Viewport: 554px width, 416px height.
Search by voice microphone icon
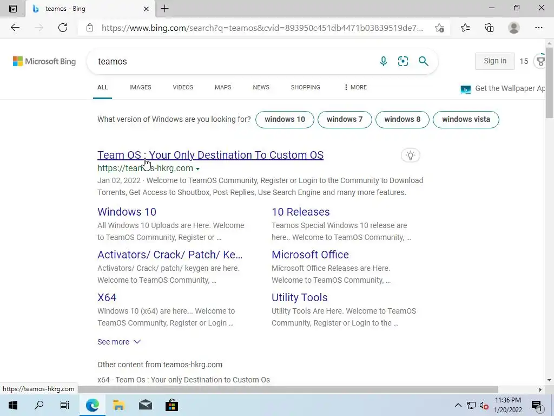pos(384,61)
